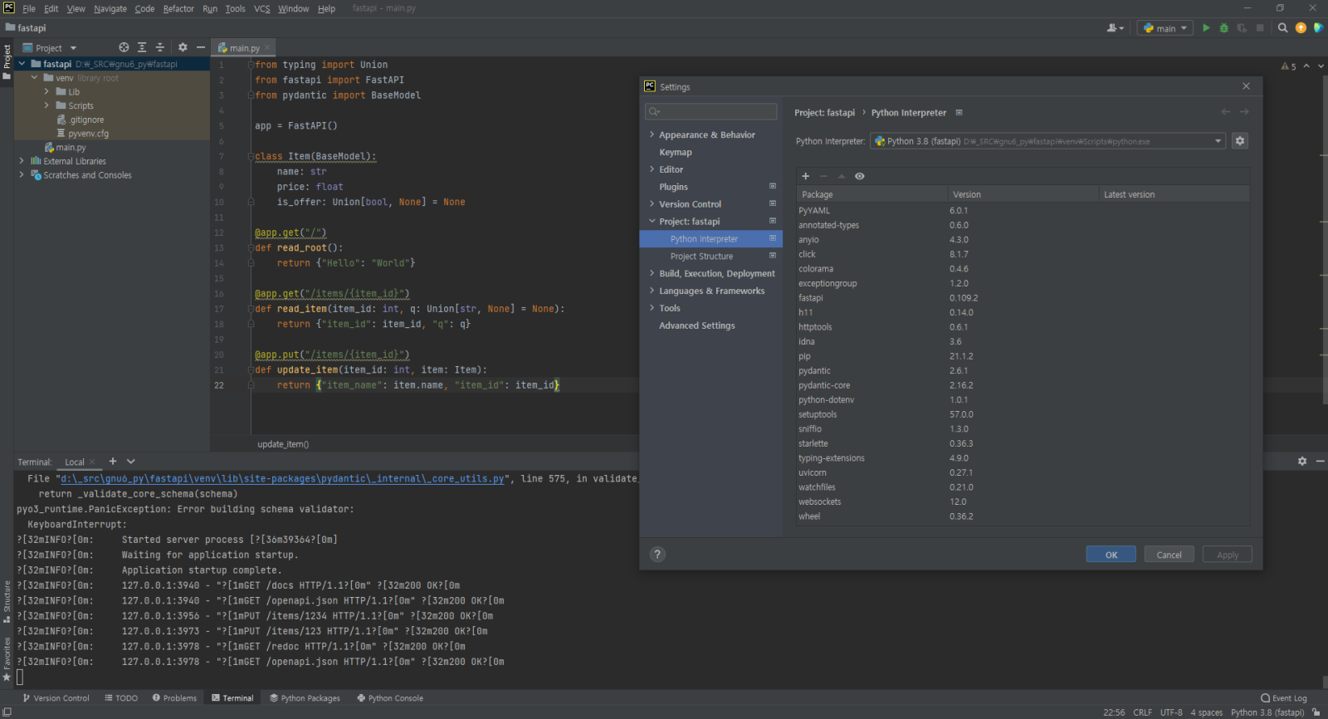Viewport: 1328px width, 719px height.
Task: Run the 'main' configuration with the green play icon
Action: coord(1206,28)
